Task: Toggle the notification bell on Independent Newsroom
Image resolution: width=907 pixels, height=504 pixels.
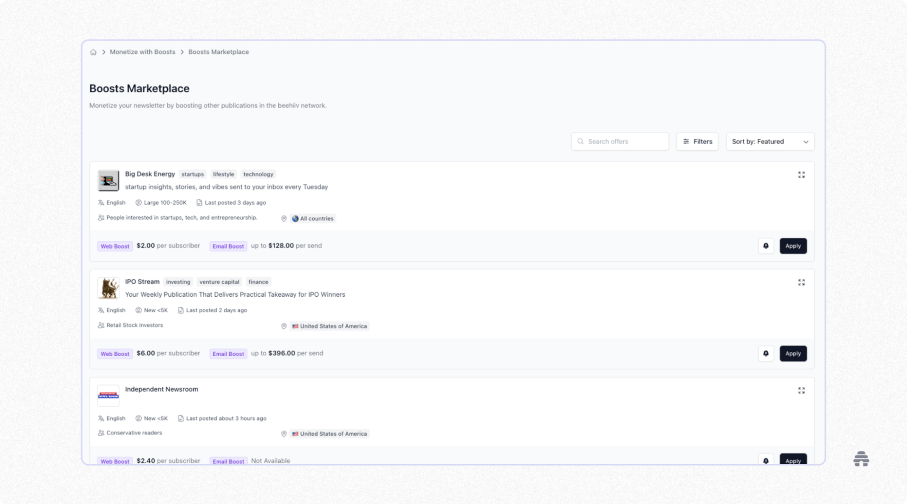Action: click(766, 461)
